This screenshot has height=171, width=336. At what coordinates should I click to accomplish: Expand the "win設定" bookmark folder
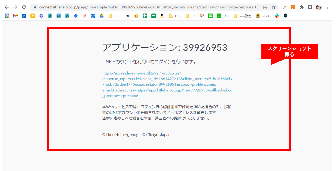click(x=242, y=16)
